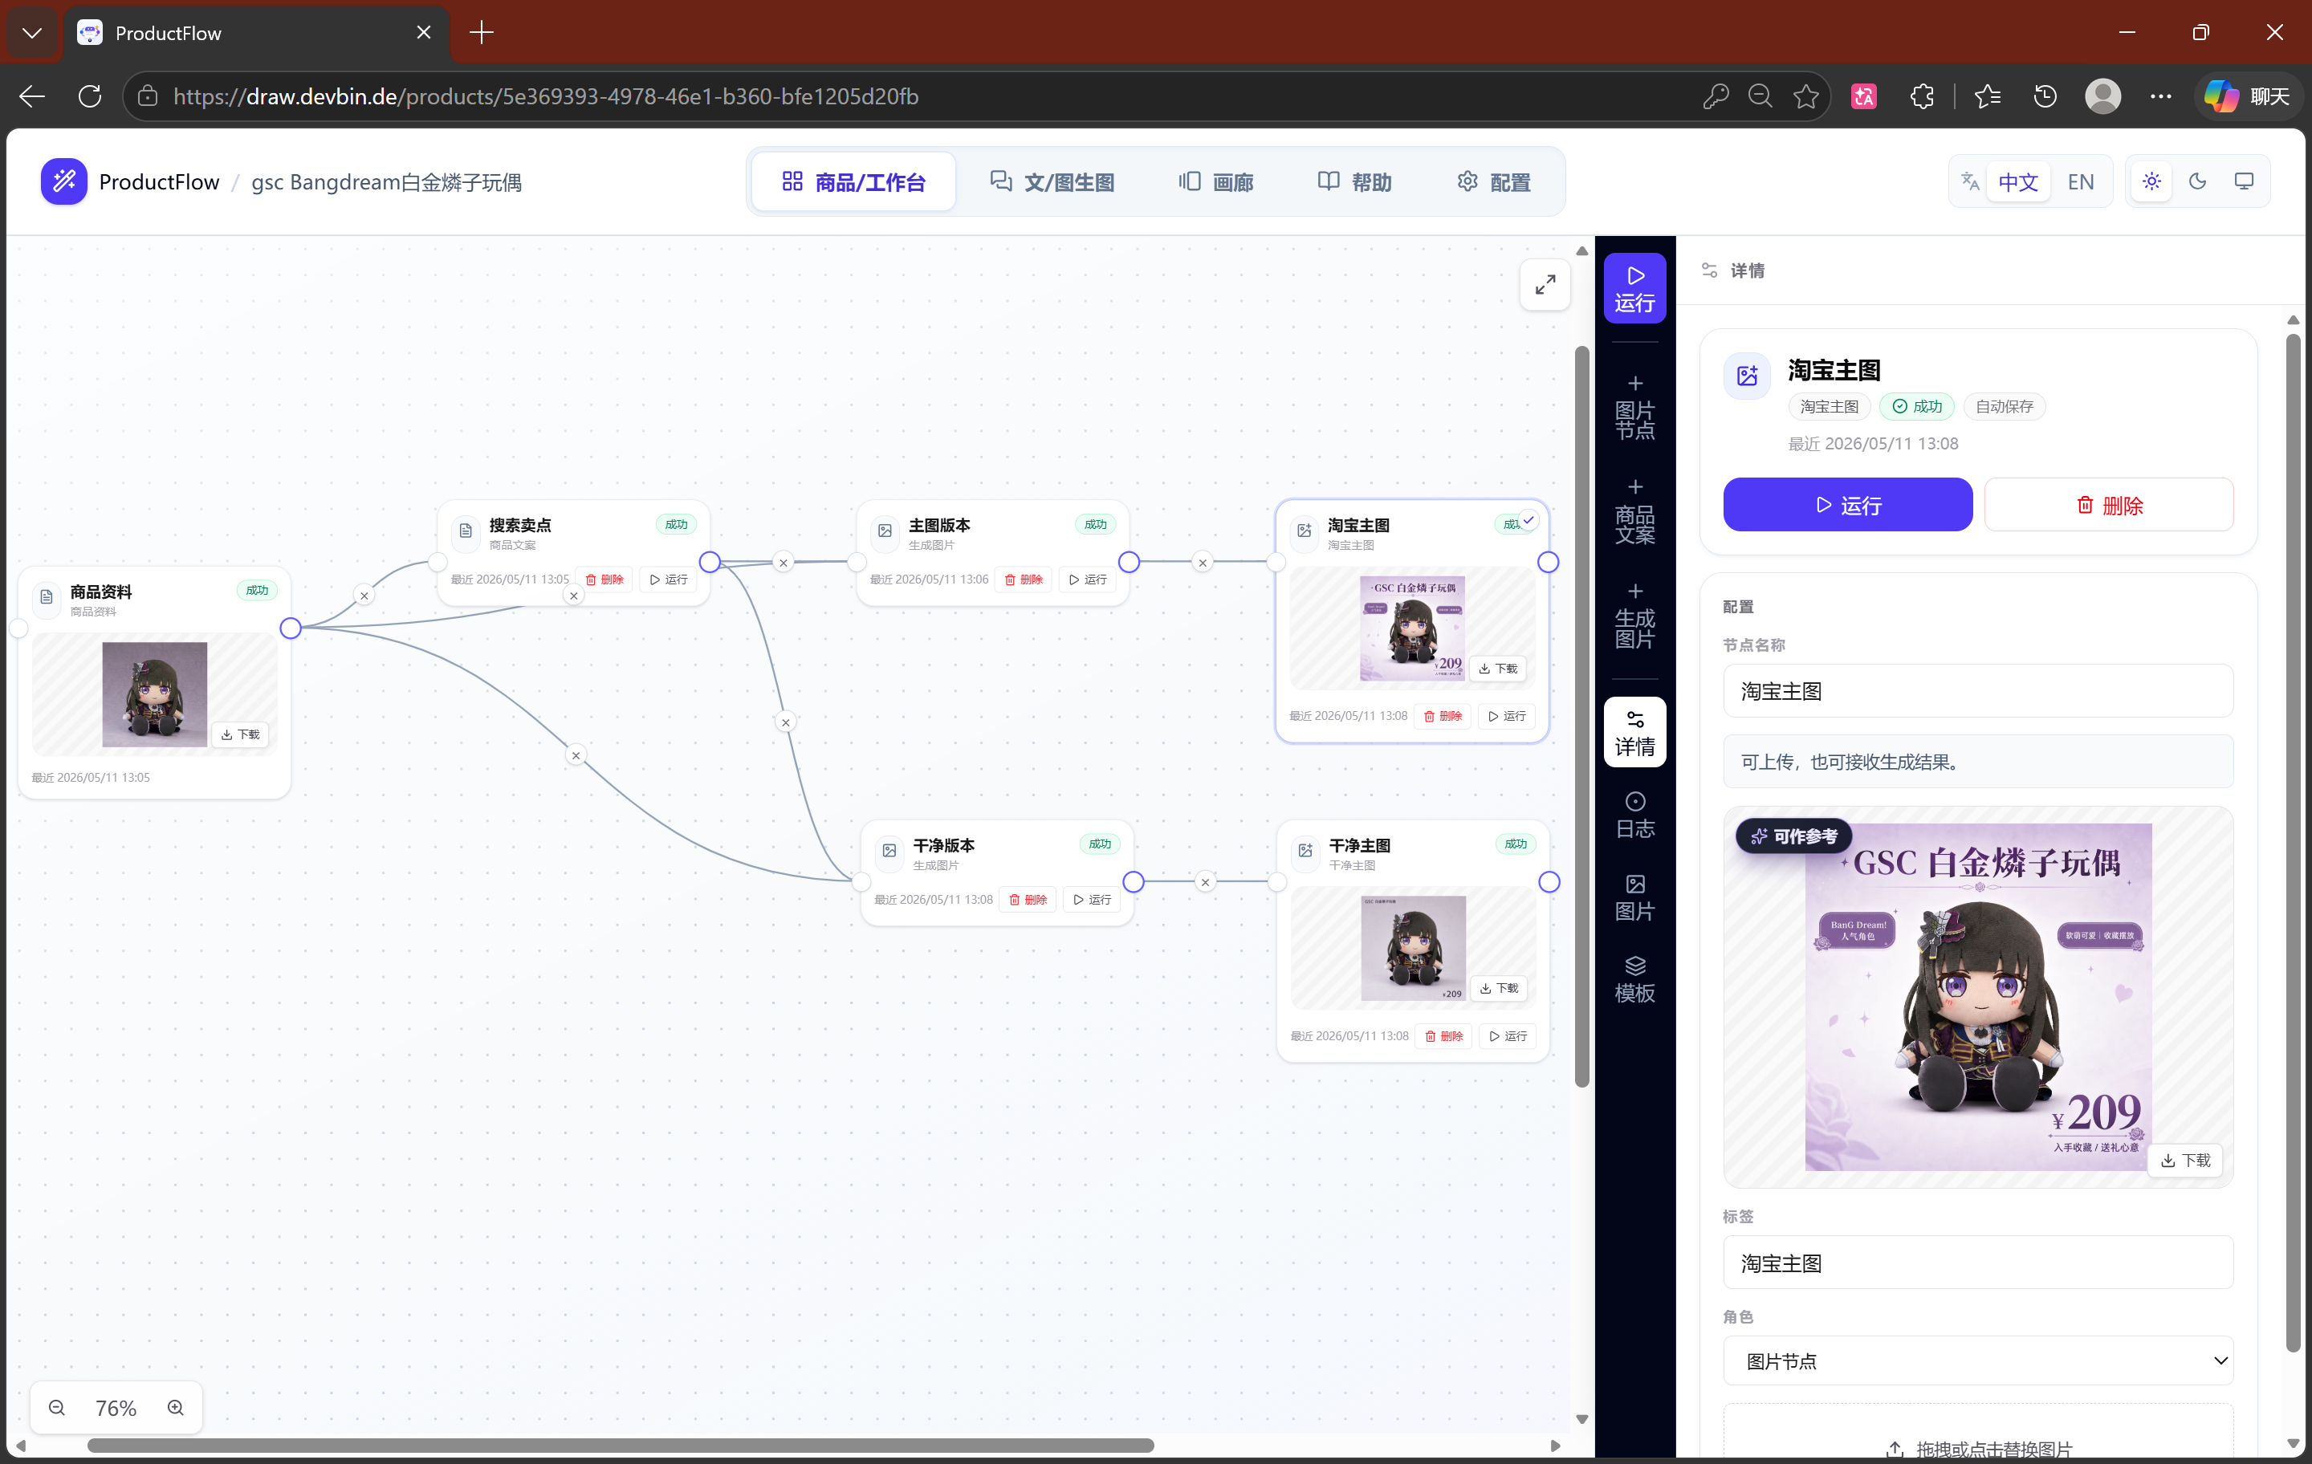Delete the 干净主图 node
Screen dimensions: 2312x1464
pyautogui.click(x=1444, y=1036)
